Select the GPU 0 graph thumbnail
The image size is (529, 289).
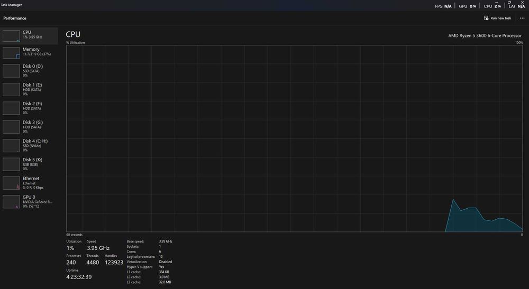pyautogui.click(x=11, y=202)
